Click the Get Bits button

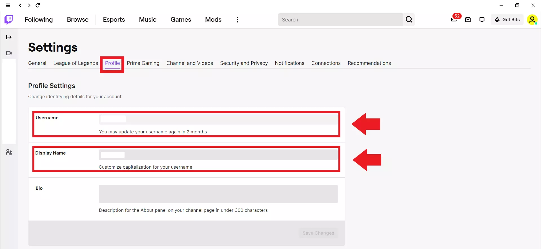(x=507, y=19)
